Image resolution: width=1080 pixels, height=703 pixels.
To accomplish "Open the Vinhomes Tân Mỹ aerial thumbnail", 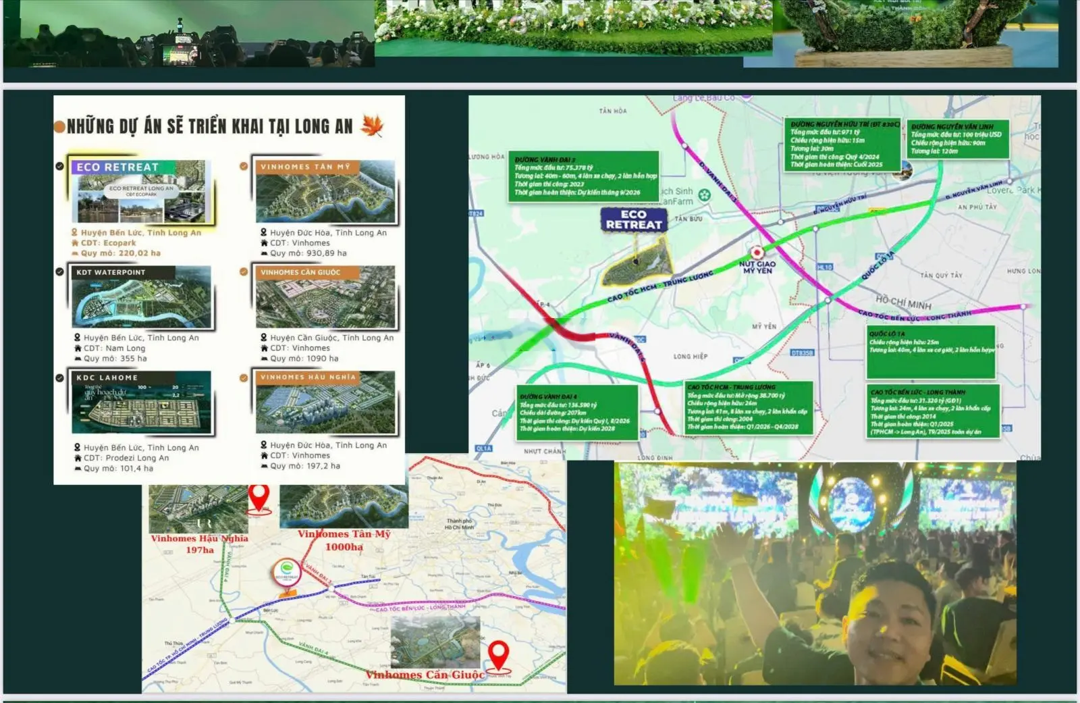I will coord(325,191).
